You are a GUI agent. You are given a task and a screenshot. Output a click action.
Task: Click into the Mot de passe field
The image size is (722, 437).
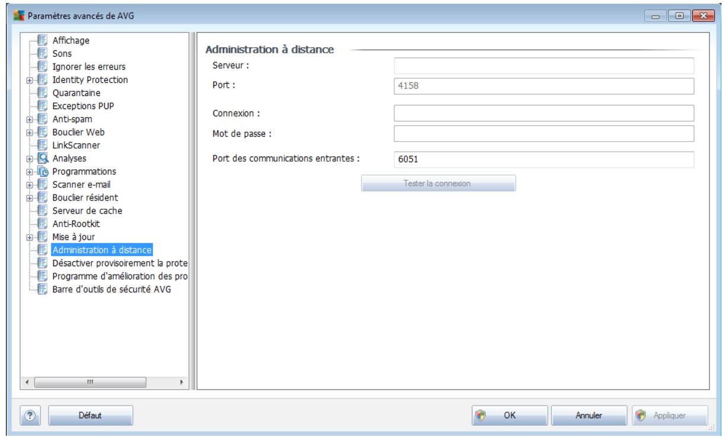544,133
